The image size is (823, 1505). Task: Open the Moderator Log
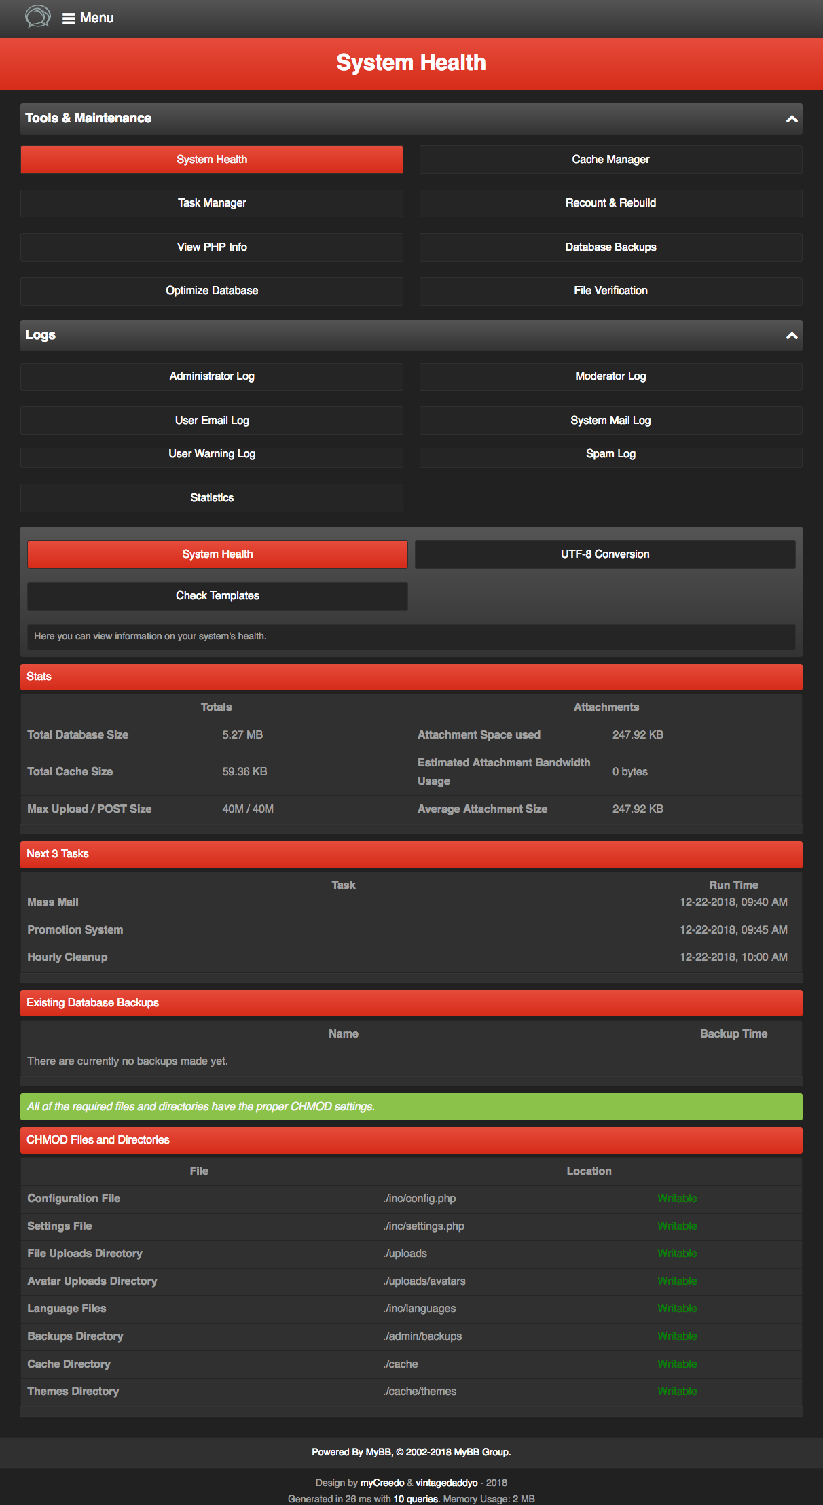[x=610, y=376]
